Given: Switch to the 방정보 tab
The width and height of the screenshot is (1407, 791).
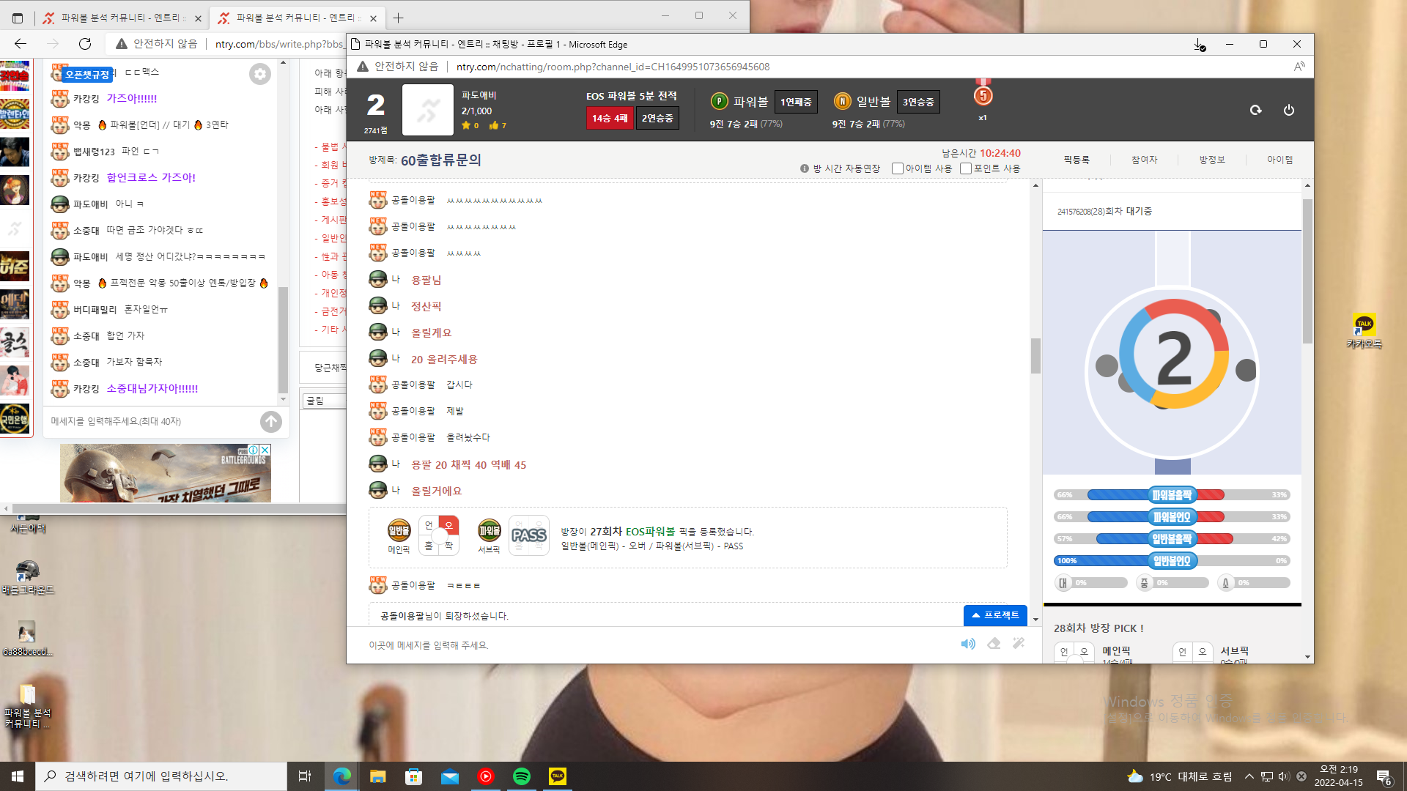Looking at the screenshot, I should pos(1212,160).
